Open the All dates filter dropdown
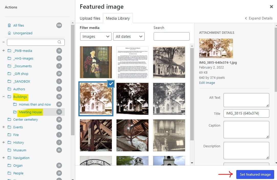Viewport: 277px width, 180px height. (x=129, y=37)
